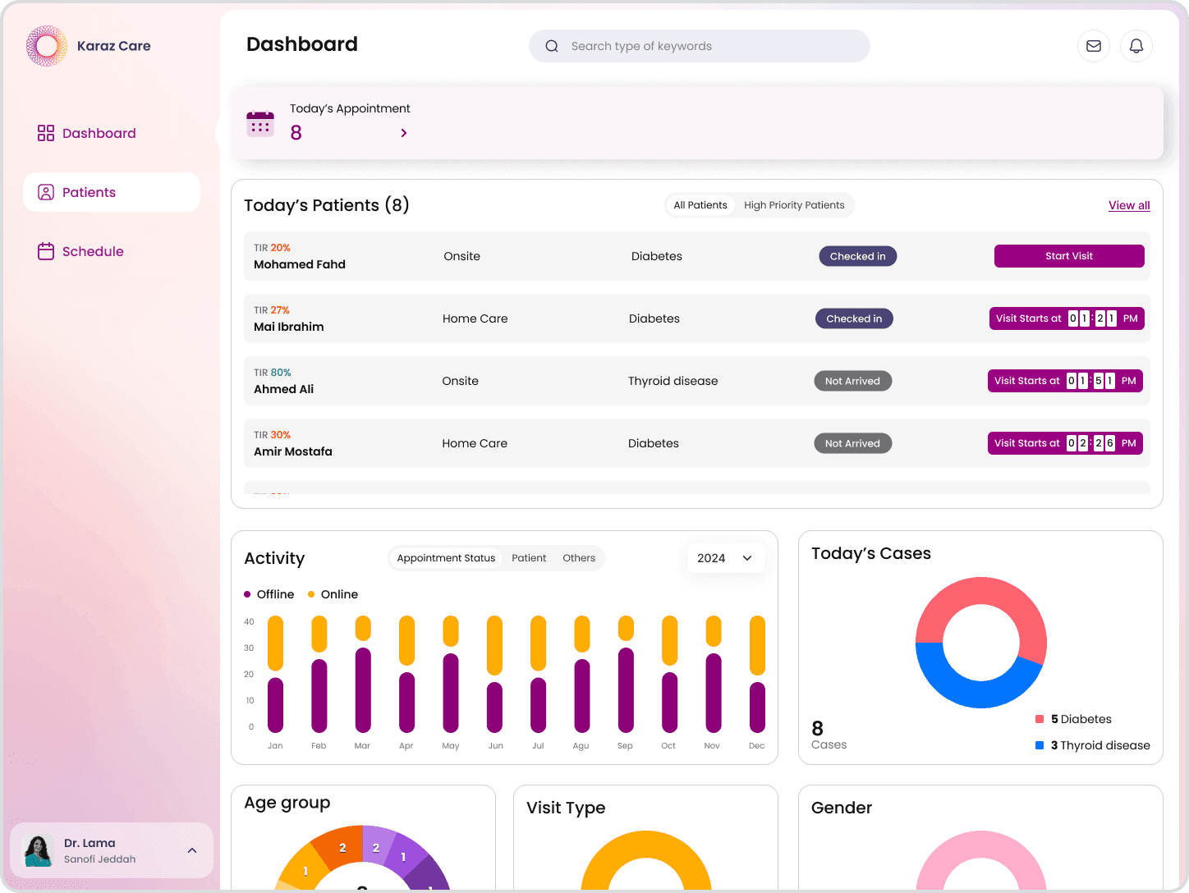The height and width of the screenshot is (893, 1189).
Task: Click the Sep purple offline bar
Action: pyautogui.click(x=626, y=690)
